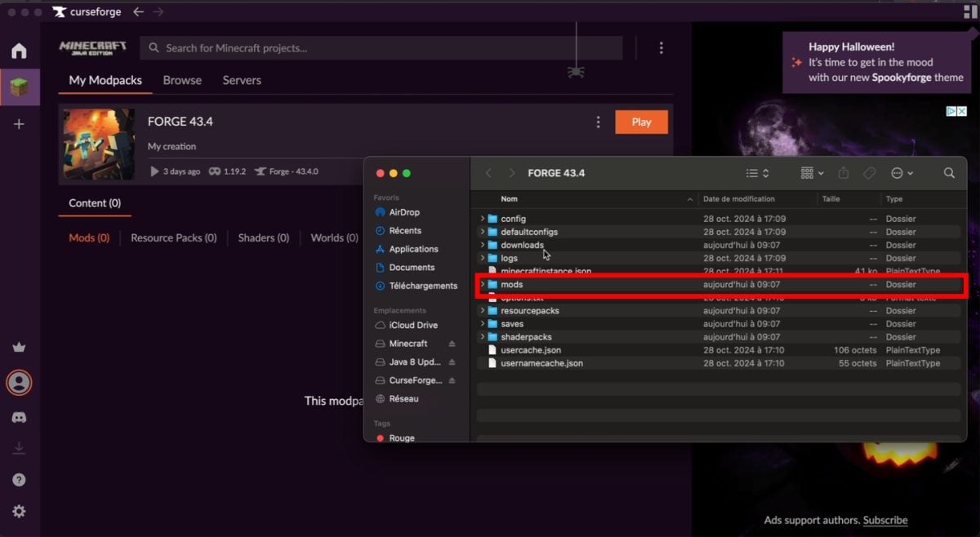
Task: Click the Finder search magnifier icon
Action: coord(949,173)
